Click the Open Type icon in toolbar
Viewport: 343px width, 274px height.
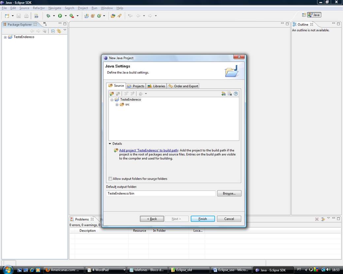113,16
